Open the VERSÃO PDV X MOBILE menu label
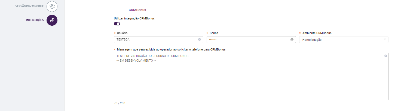398x111 pixels. tap(29, 6)
